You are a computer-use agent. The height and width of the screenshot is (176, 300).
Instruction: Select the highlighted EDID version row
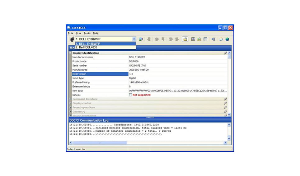coord(150,74)
